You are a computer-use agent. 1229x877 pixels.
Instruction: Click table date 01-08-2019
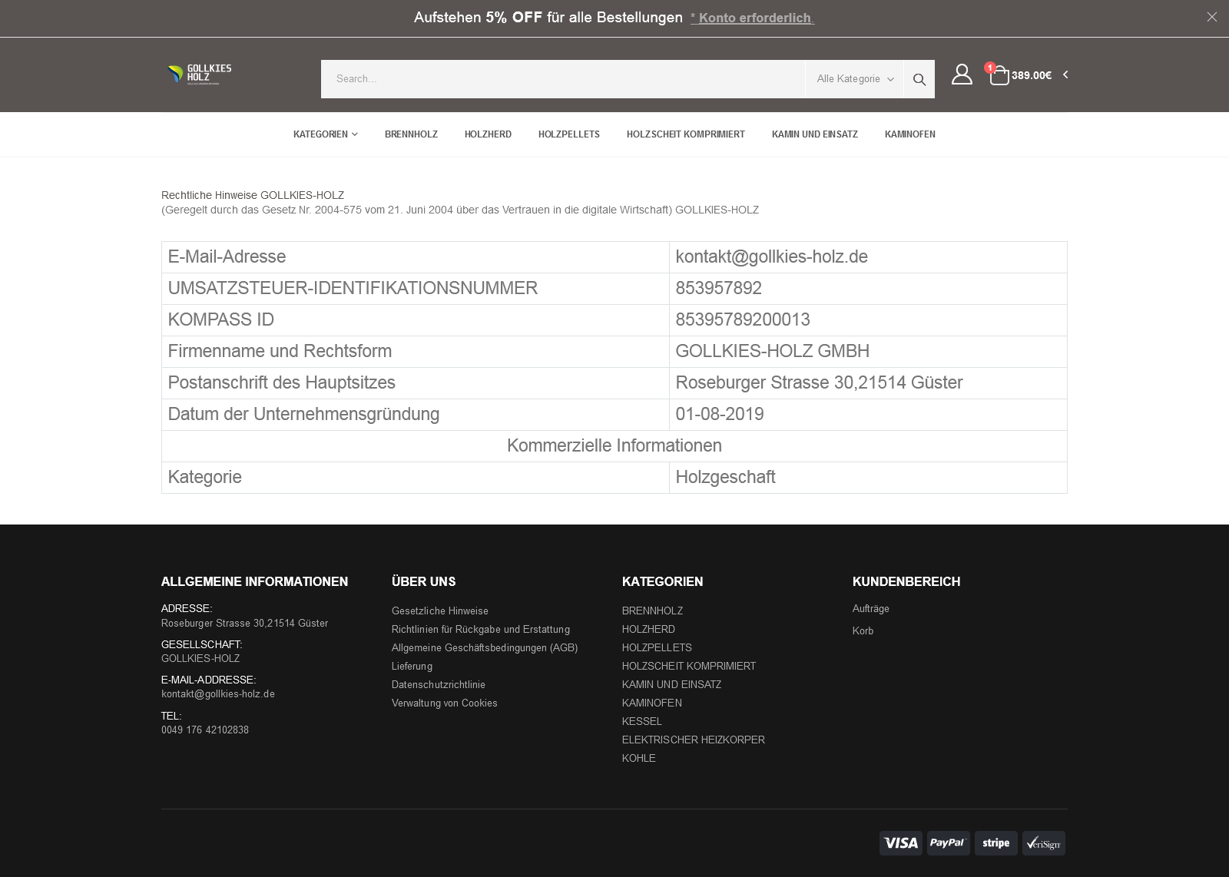[x=720, y=414]
